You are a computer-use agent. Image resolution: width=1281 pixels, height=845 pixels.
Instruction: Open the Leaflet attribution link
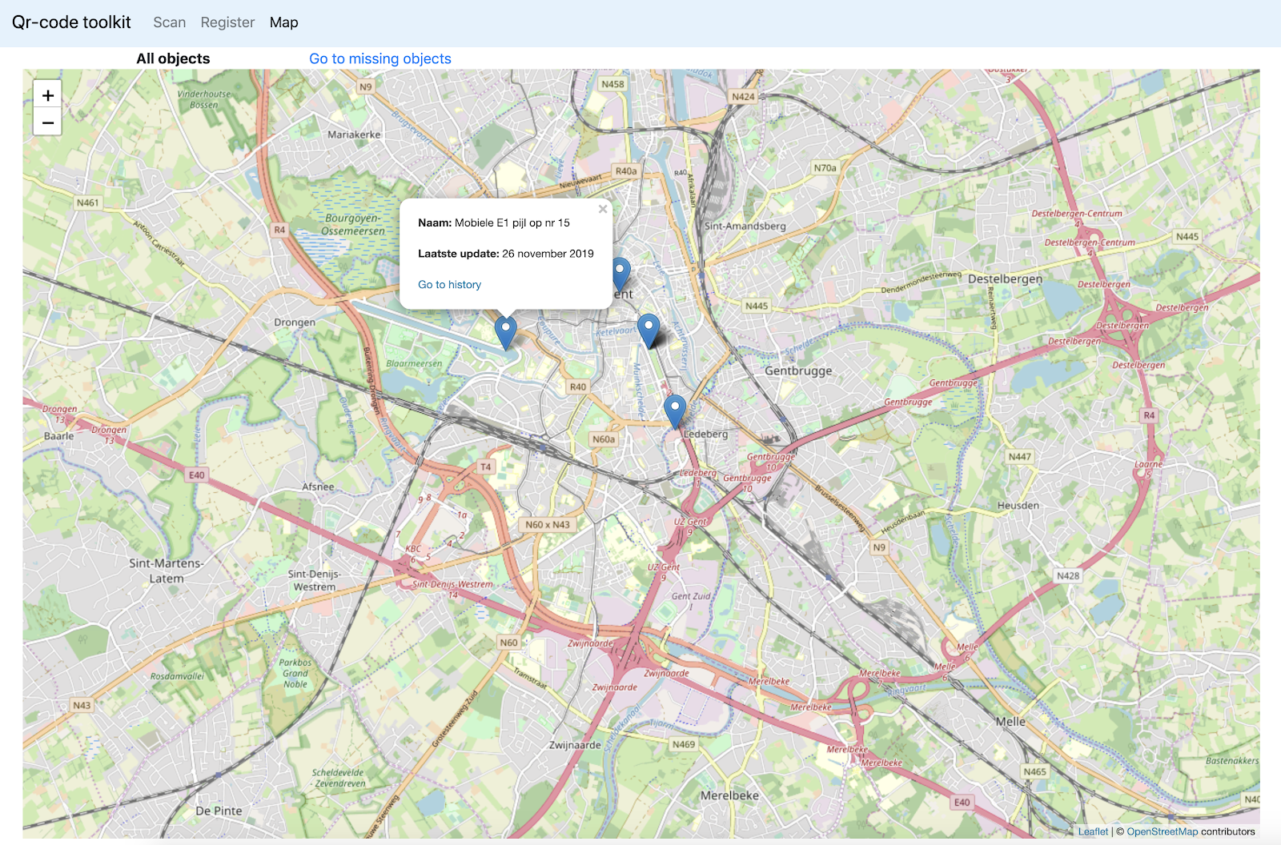pyautogui.click(x=1093, y=831)
